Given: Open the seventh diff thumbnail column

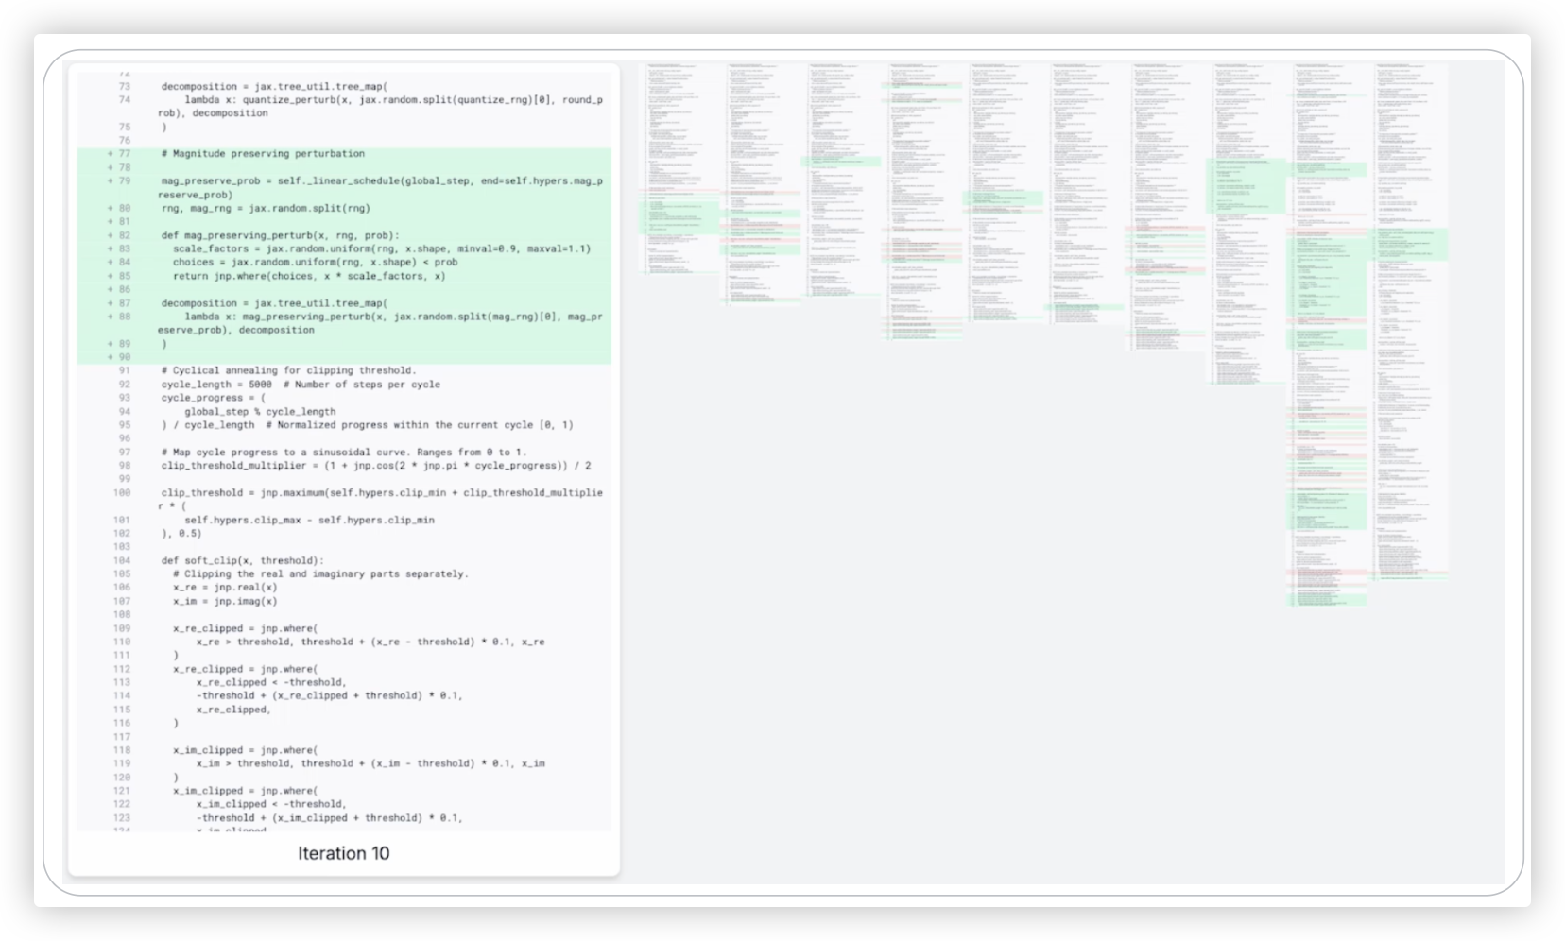Looking at the screenshot, I should [1168, 208].
